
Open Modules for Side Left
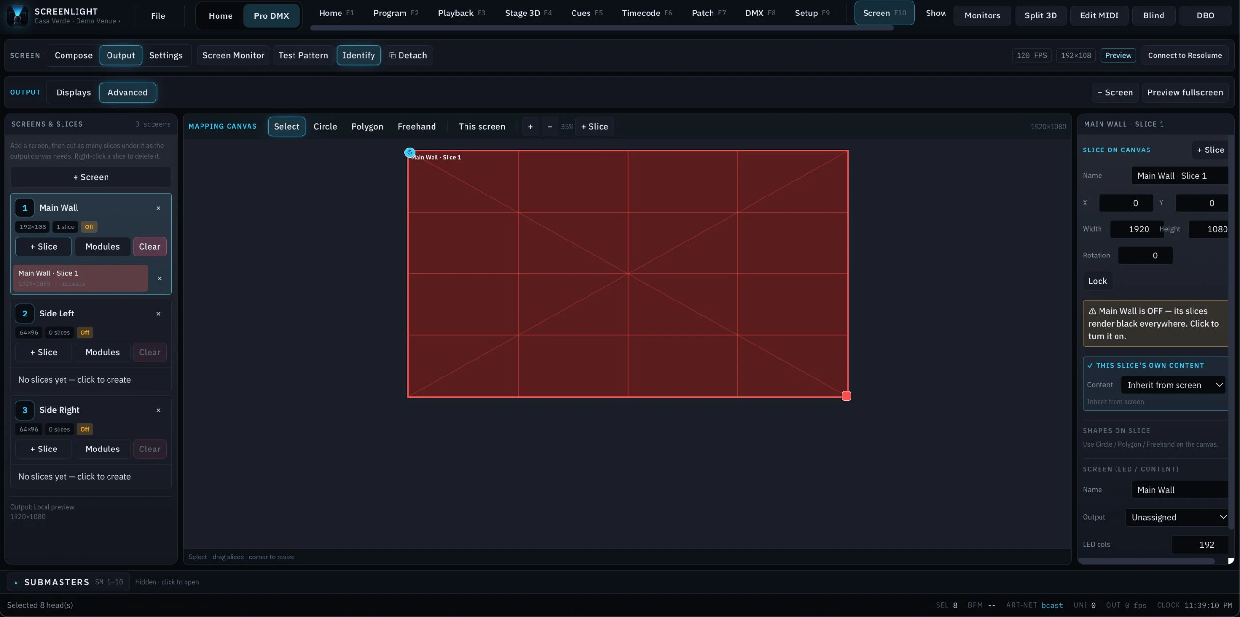[x=102, y=352]
